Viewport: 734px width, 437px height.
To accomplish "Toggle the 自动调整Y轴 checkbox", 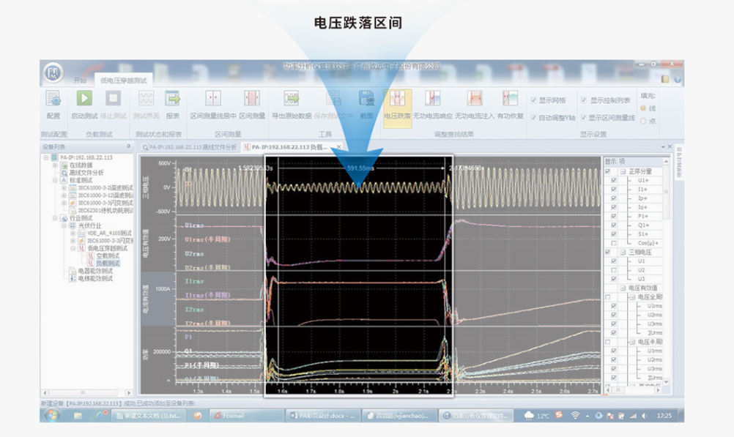I will pyautogui.click(x=534, y=117).
